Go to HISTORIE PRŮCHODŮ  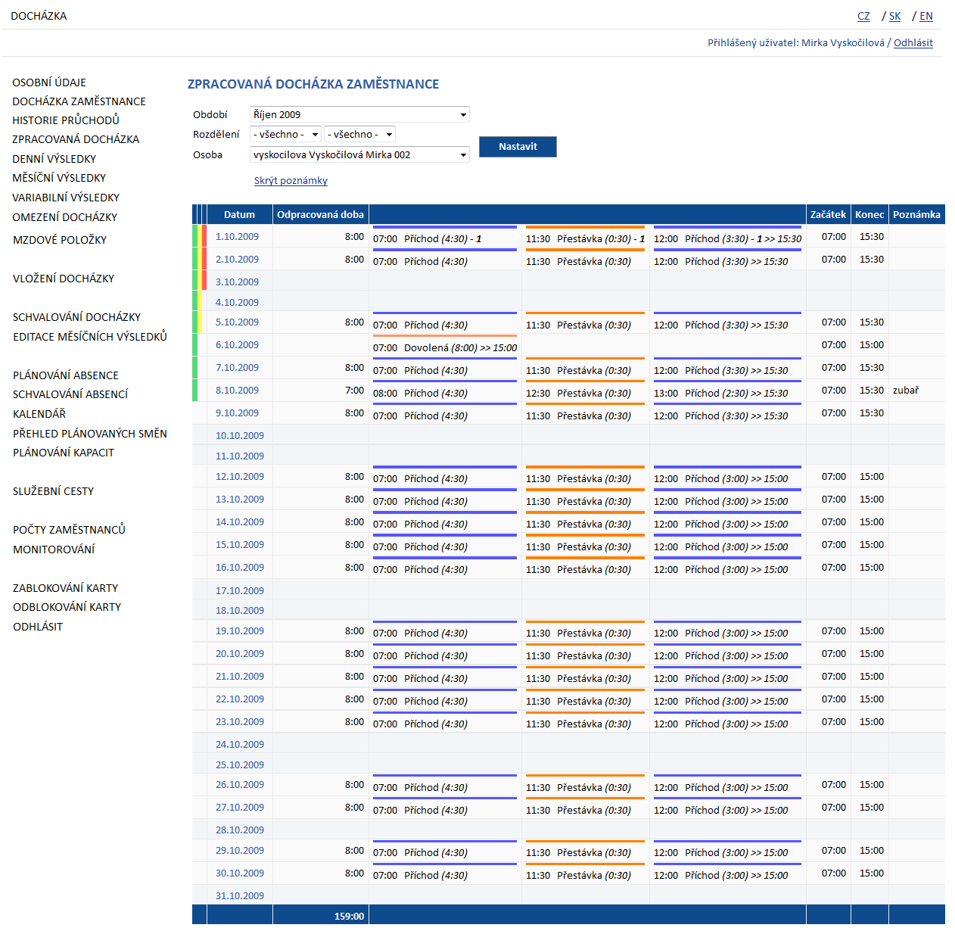(x=66, y=120)
